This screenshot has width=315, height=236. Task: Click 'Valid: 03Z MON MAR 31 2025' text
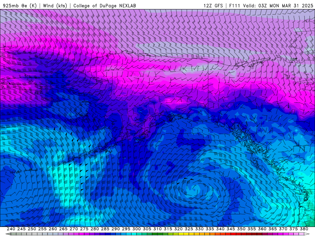coord(278,6)
